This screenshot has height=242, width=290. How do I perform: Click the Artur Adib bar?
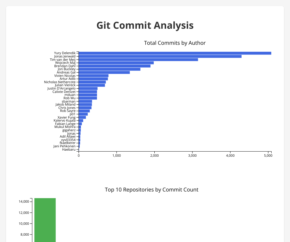[x=93, y=79]
